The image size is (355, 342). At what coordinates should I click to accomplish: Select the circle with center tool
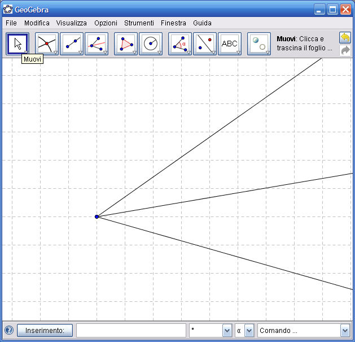[151, 44]
